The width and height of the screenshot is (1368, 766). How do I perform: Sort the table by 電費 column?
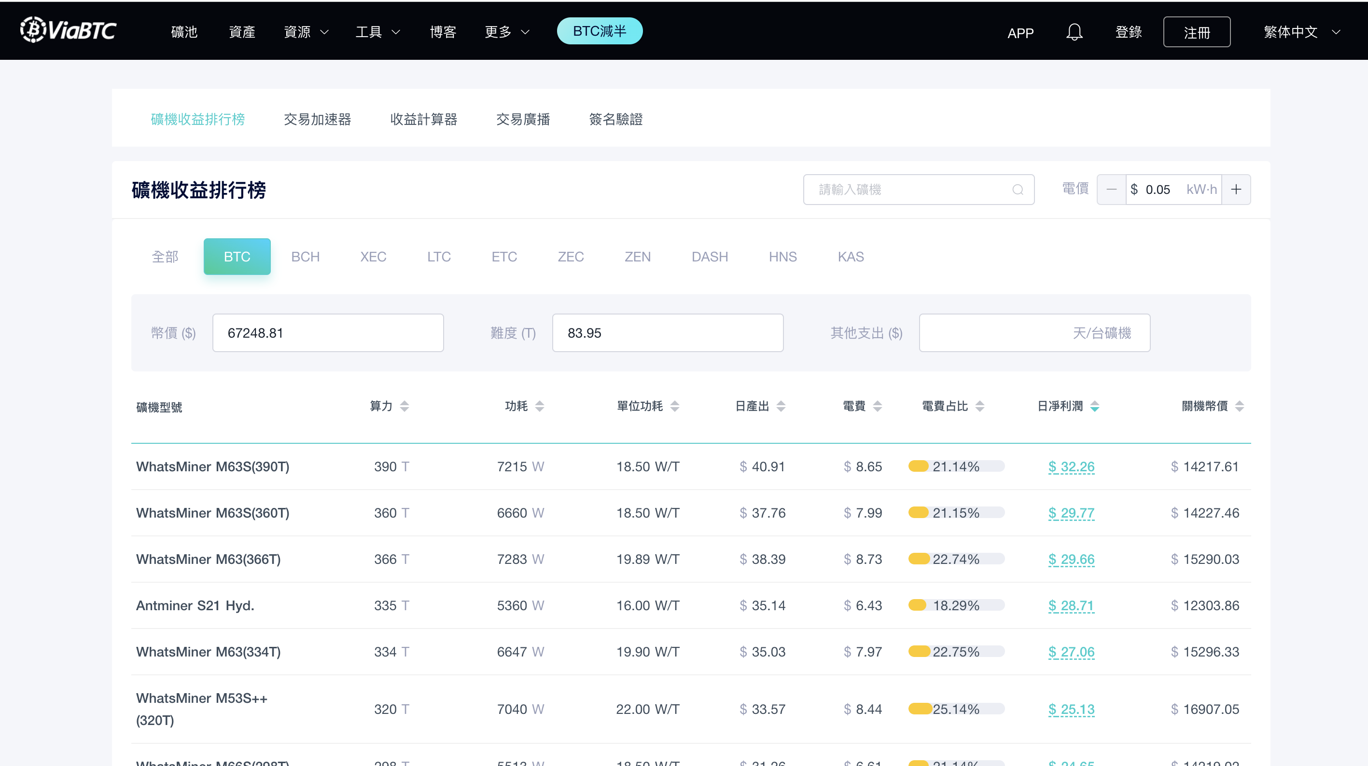click(x=878, y=406)
